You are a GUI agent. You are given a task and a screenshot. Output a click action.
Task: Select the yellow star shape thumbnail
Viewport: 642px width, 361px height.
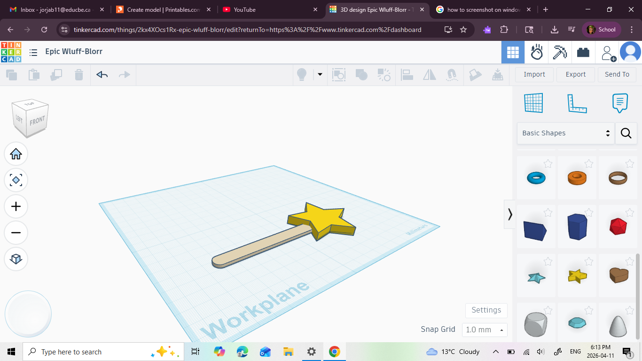(x=577, y=275)
